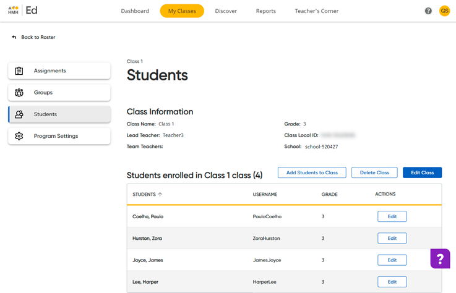456x293 pixels.
Task: Open the Teacher's Corner tab
Action: point(317,11)
